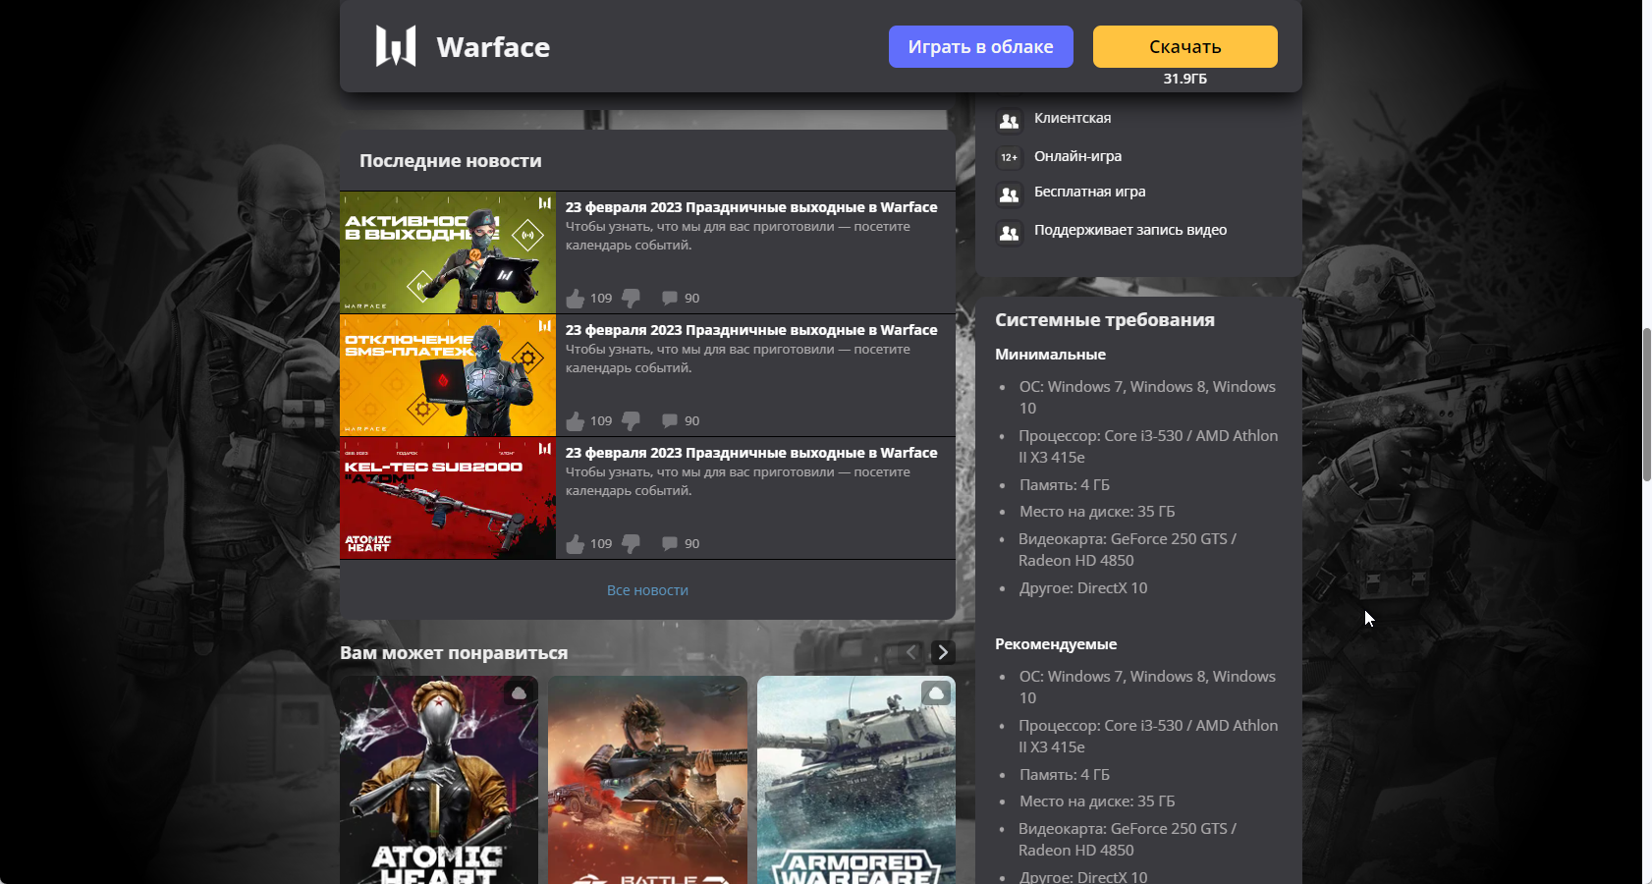Click the Бесплатная игра tag icon

click(x=1009, y=194)
